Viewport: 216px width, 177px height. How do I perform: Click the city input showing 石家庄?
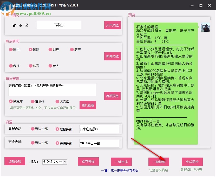point(59,25)
